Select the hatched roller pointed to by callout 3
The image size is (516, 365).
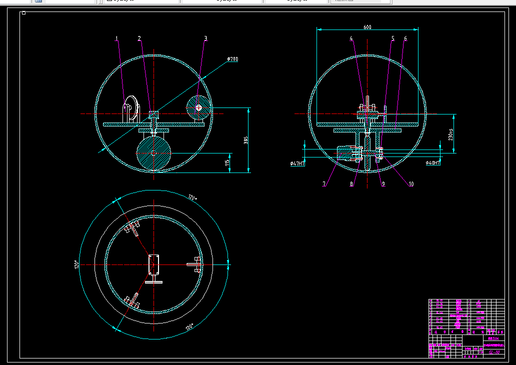198,107
